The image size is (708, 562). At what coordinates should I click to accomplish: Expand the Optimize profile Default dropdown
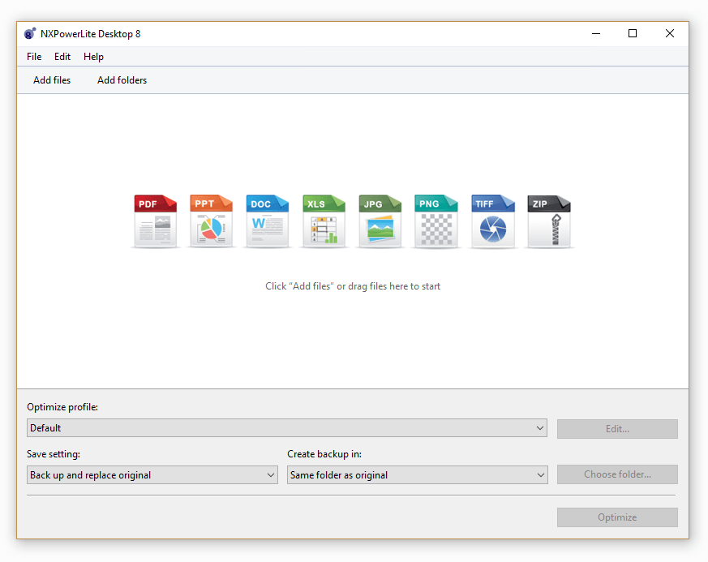point(287,428)
